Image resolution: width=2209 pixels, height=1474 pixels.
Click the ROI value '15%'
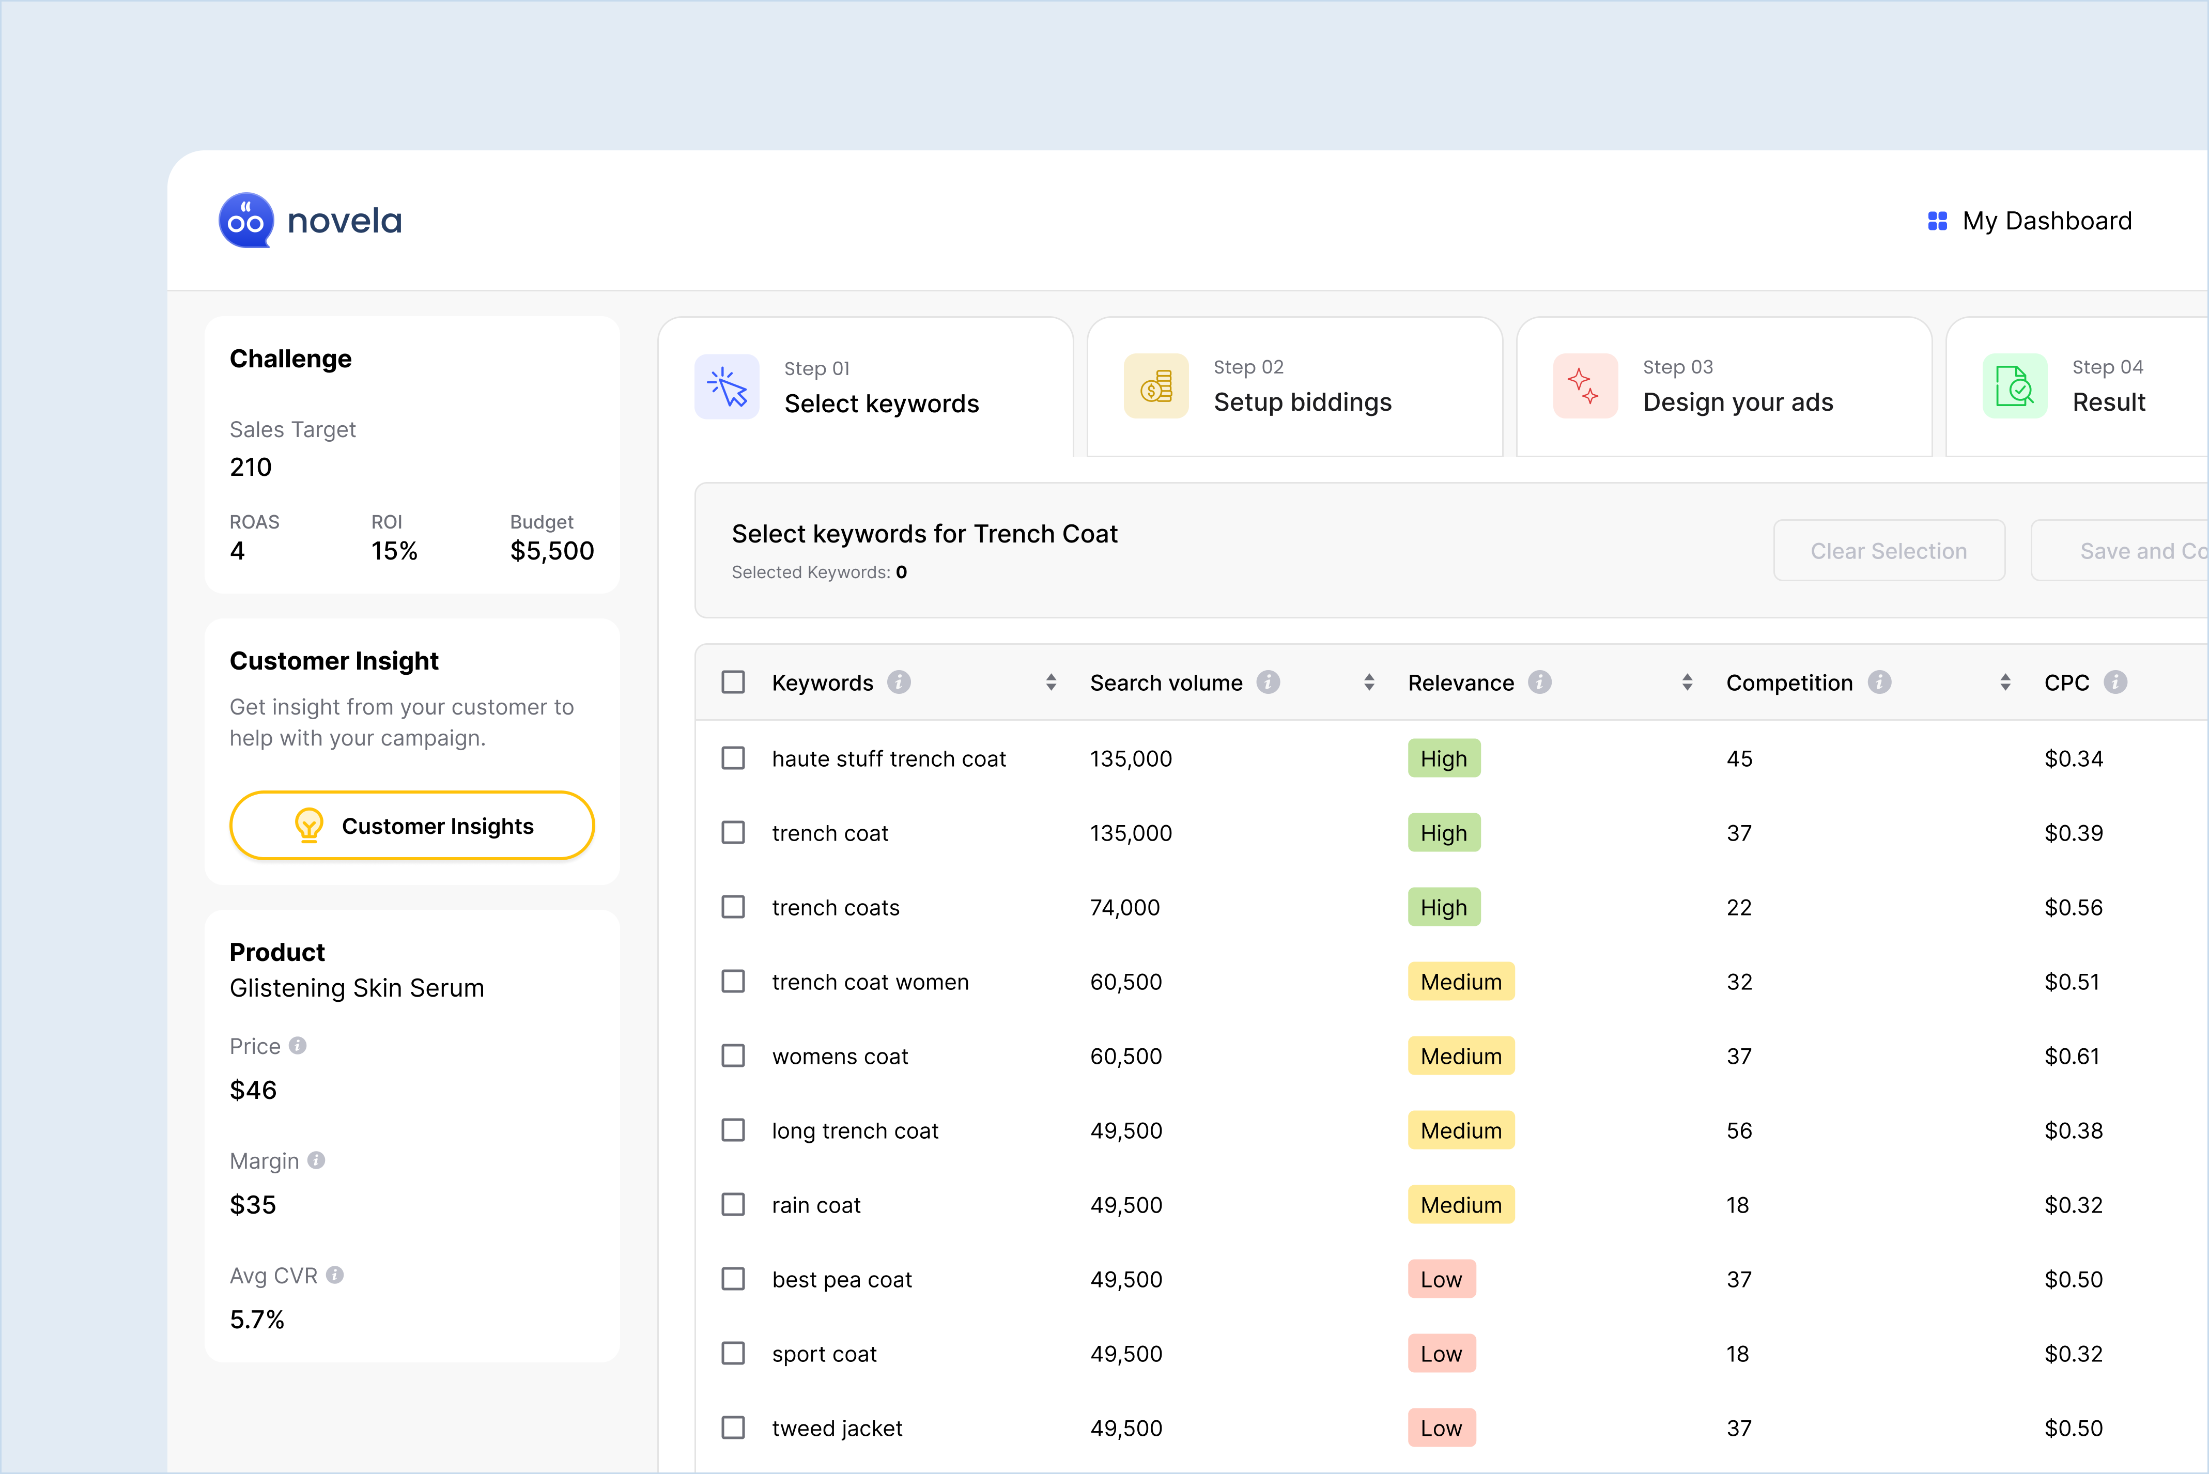[x=394, y=551]
